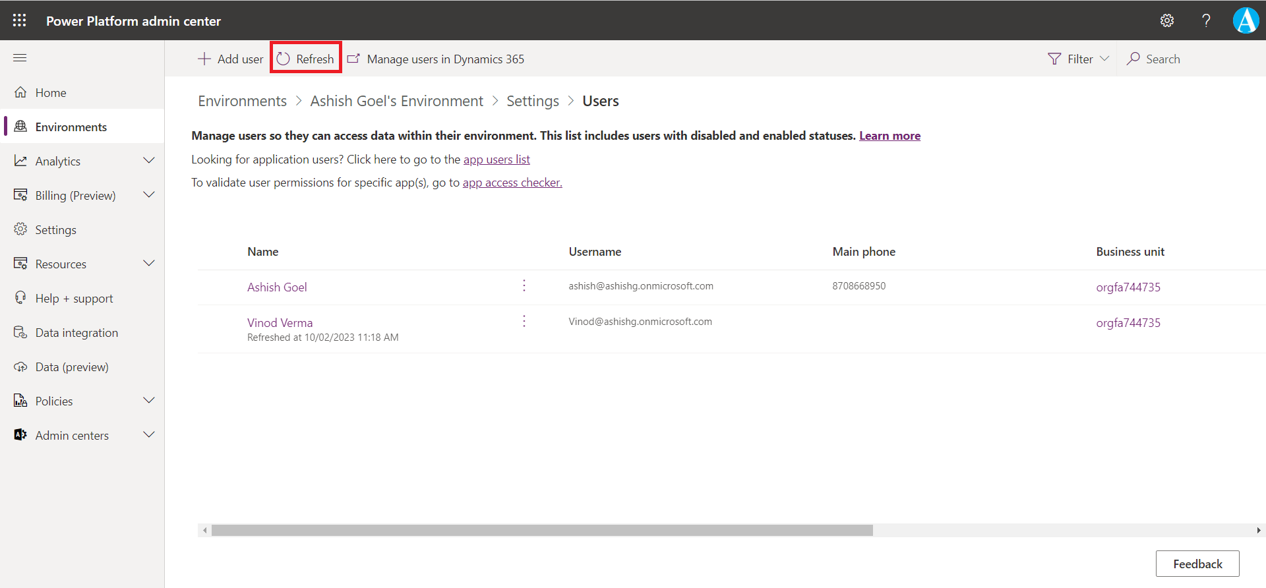This screenshot has height=588, width=1266.
Task: Click Add user in the toolbar
Action: pyautogui.click(x=231, y=59)
